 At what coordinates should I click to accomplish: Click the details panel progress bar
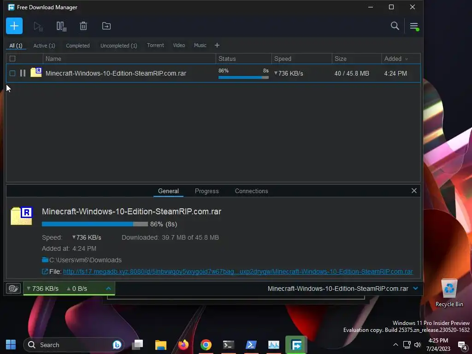point(95,224)
